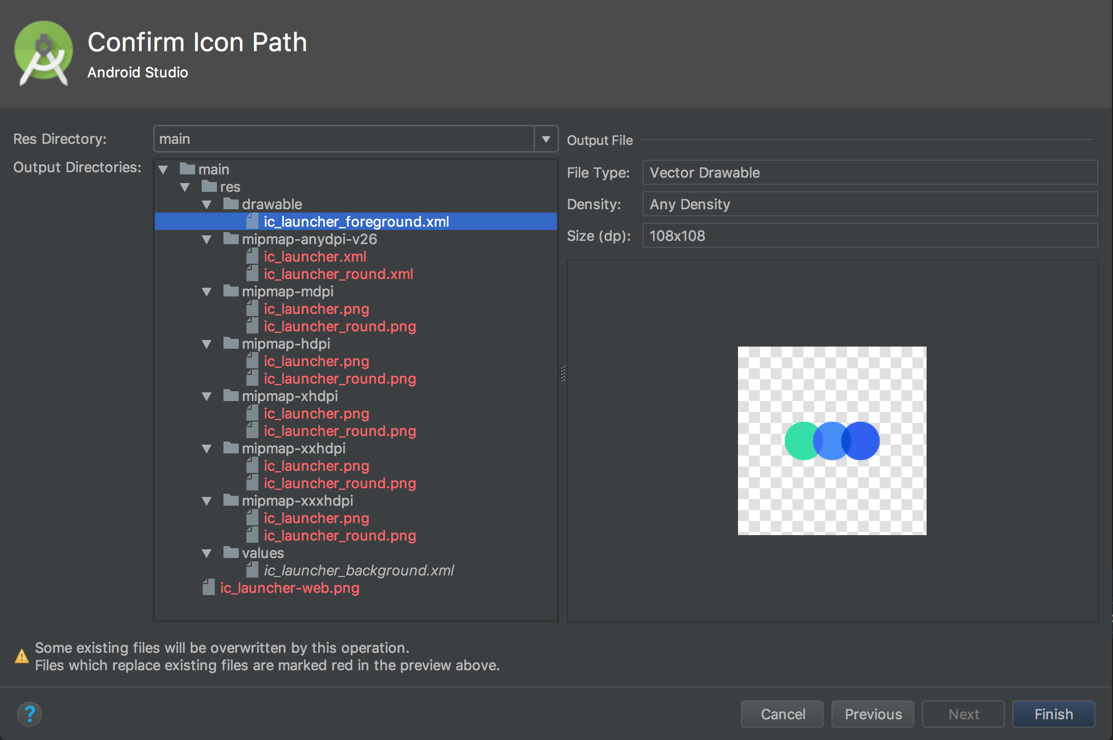Click the Cancel button
The height and width of the screenshot is (740, 1113).
pyautogui.click(x=782, y=714)
